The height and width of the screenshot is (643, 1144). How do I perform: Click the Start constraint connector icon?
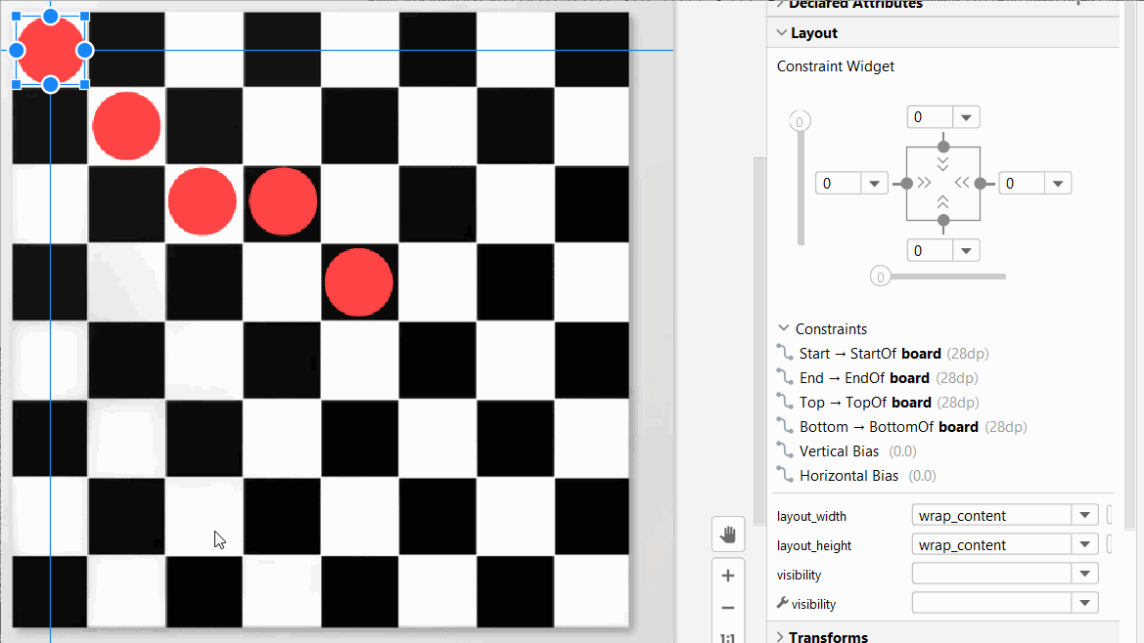click(x=785, y=353)
